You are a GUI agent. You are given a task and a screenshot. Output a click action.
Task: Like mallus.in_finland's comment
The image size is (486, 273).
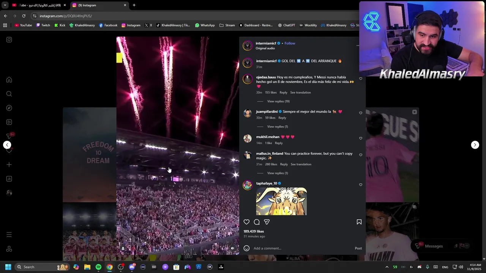(361, 155)
